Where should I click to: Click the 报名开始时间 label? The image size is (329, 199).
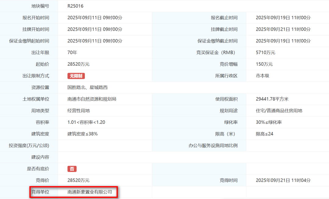pyautogui.click(x=36, y=18)
